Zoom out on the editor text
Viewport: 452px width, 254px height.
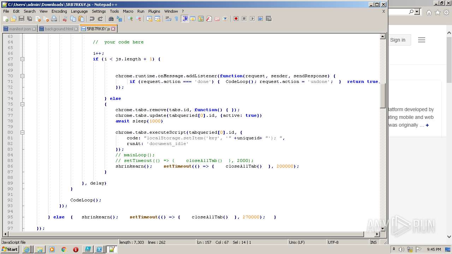pyautogui.click(x=138, y=19)
